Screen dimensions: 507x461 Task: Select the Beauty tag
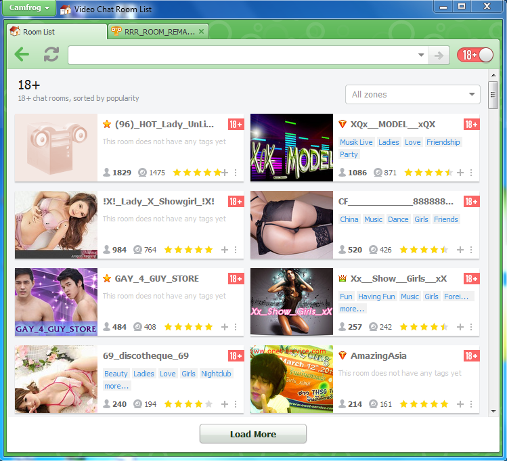click(116, 374)
